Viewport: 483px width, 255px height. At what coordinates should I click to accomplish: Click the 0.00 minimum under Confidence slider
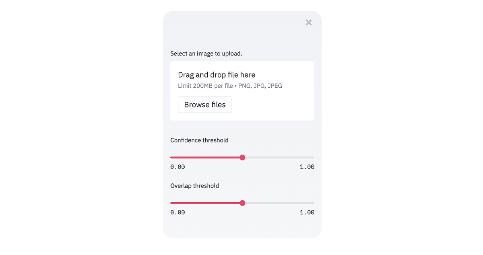178,167
